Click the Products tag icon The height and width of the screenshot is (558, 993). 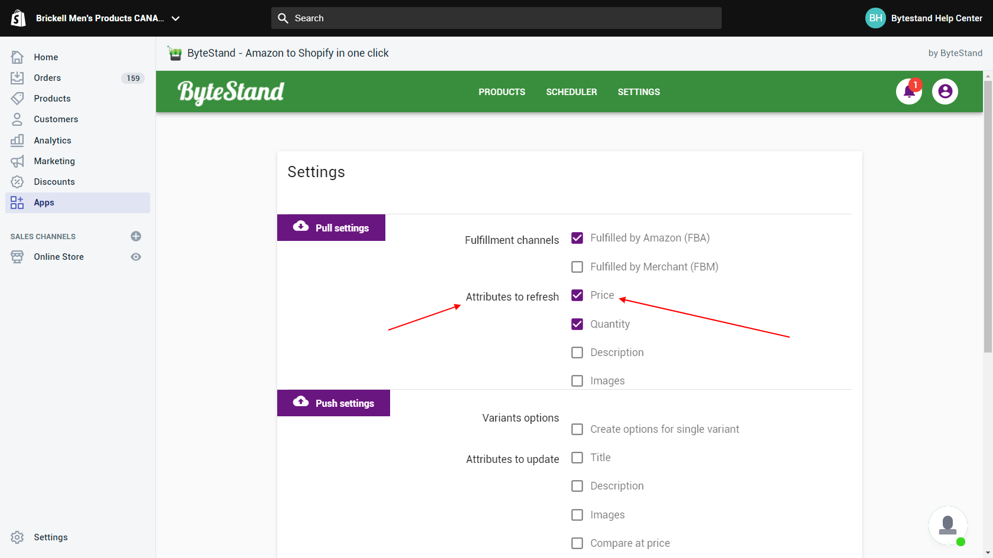[17, 99]
